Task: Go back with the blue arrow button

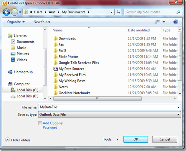Action: (6, 12)
